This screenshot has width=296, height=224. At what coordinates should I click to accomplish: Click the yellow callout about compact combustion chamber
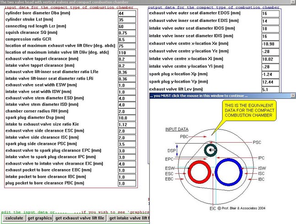[249, 110]
